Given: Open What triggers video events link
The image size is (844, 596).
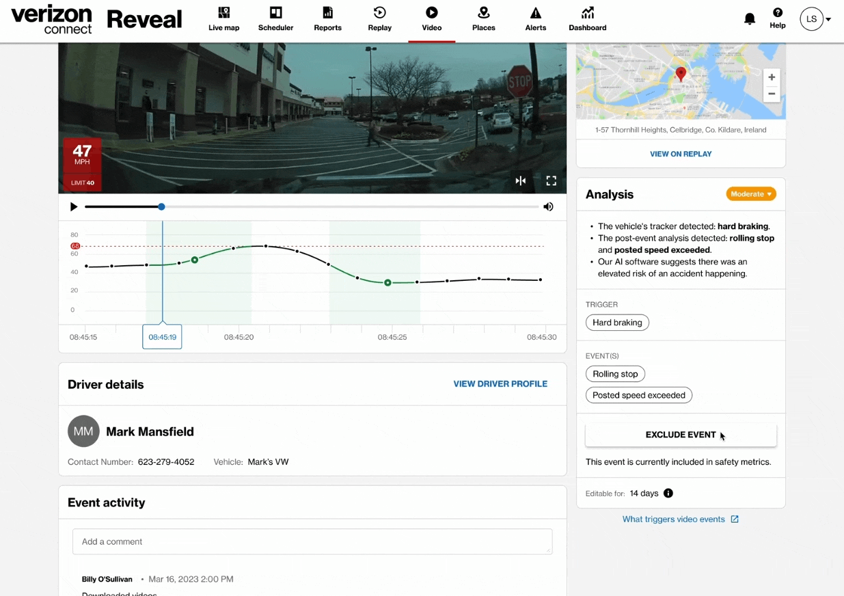Looking at the screenshot, I should tap(673, 519).
